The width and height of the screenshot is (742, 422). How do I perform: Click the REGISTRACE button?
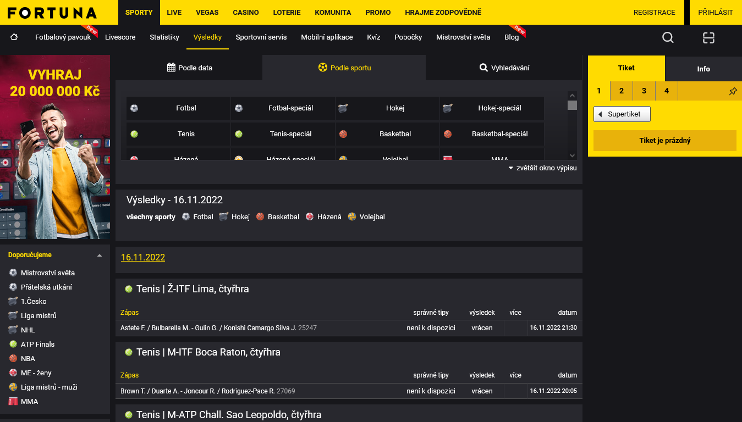[655, 12]
